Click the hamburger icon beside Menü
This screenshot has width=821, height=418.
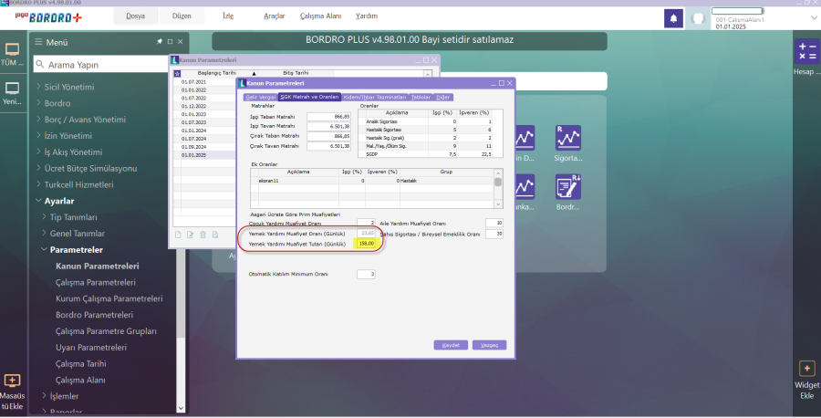[38, 42]
